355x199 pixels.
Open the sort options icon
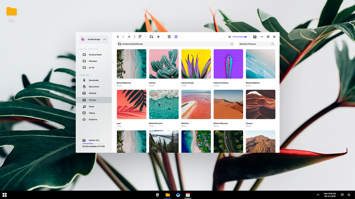click(140, 36)
